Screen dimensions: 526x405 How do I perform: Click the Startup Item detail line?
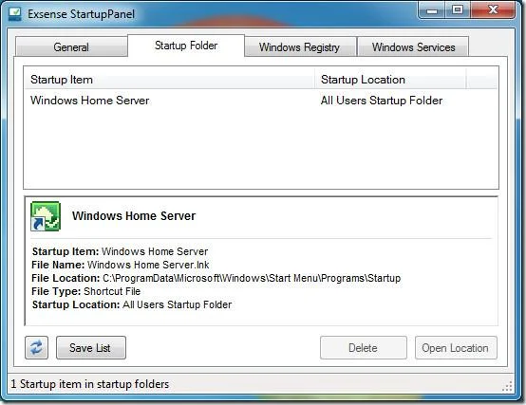(120, 251)
